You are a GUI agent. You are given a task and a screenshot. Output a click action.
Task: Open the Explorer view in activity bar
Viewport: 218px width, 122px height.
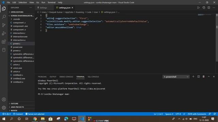click(x=4, y=8)
